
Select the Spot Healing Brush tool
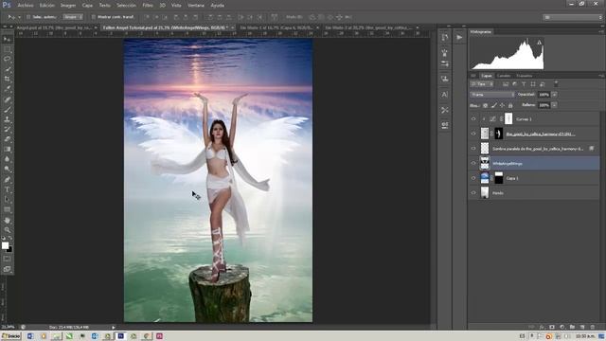[7, 99]
